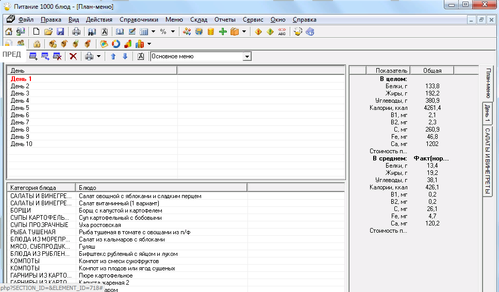This screenshot has width=499, height=292.
Task: Click the green plus add icon
Action: [223, 31]
